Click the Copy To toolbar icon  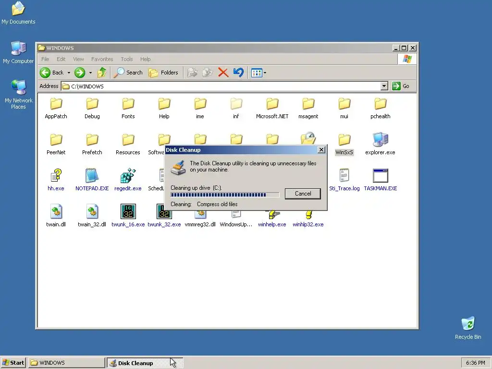208,73
